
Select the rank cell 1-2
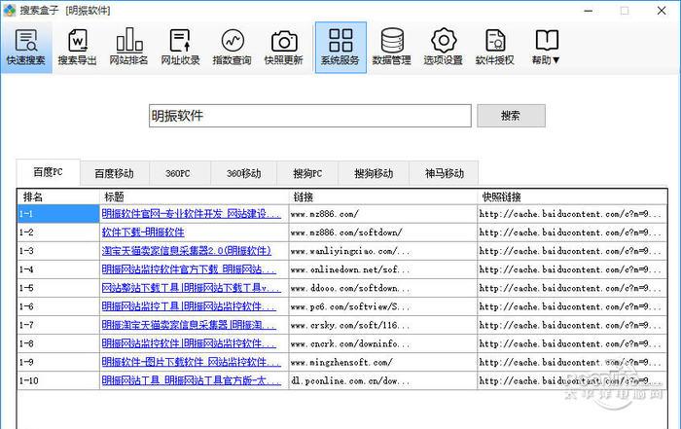point(58,232)
